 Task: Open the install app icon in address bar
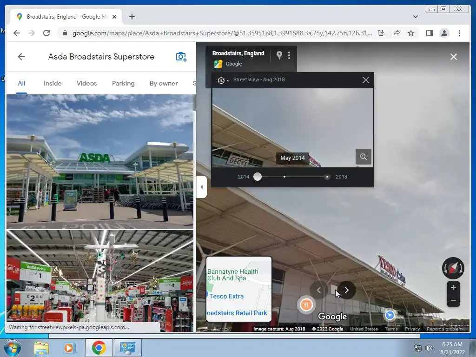tap(381, 33)
